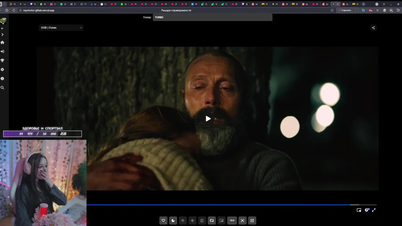Share the movie via share icon
This screenshot has height=226, width=402.
(x=373, y=28)
